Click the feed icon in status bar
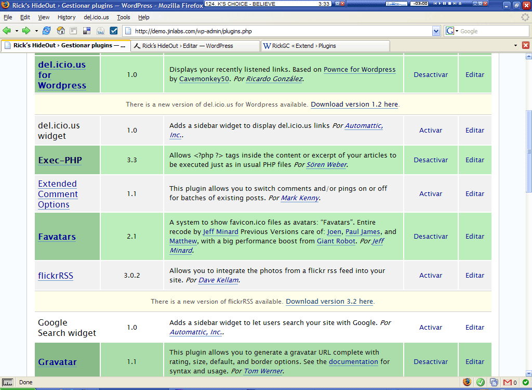 point(494,382)
